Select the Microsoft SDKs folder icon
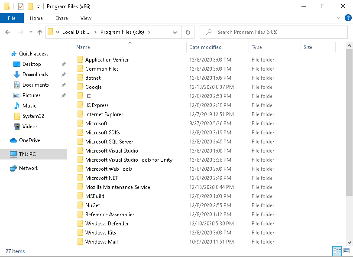353x257 pixels. [80, 132]
